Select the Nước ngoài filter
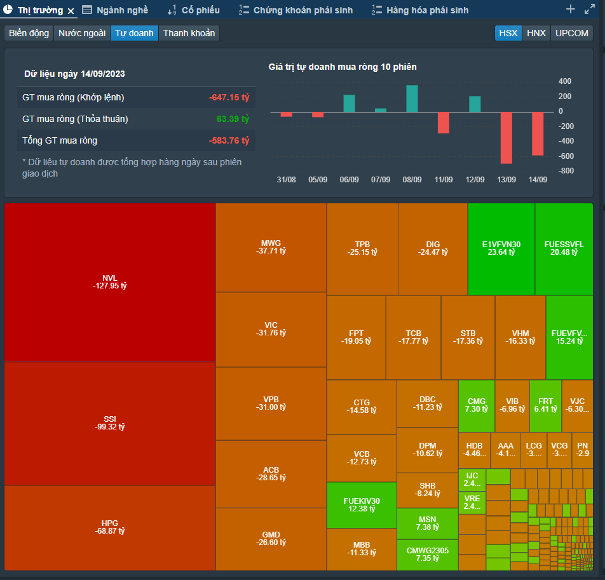Image resolution: width=605 pixels, height=580 pixels. tap(82, 33)
